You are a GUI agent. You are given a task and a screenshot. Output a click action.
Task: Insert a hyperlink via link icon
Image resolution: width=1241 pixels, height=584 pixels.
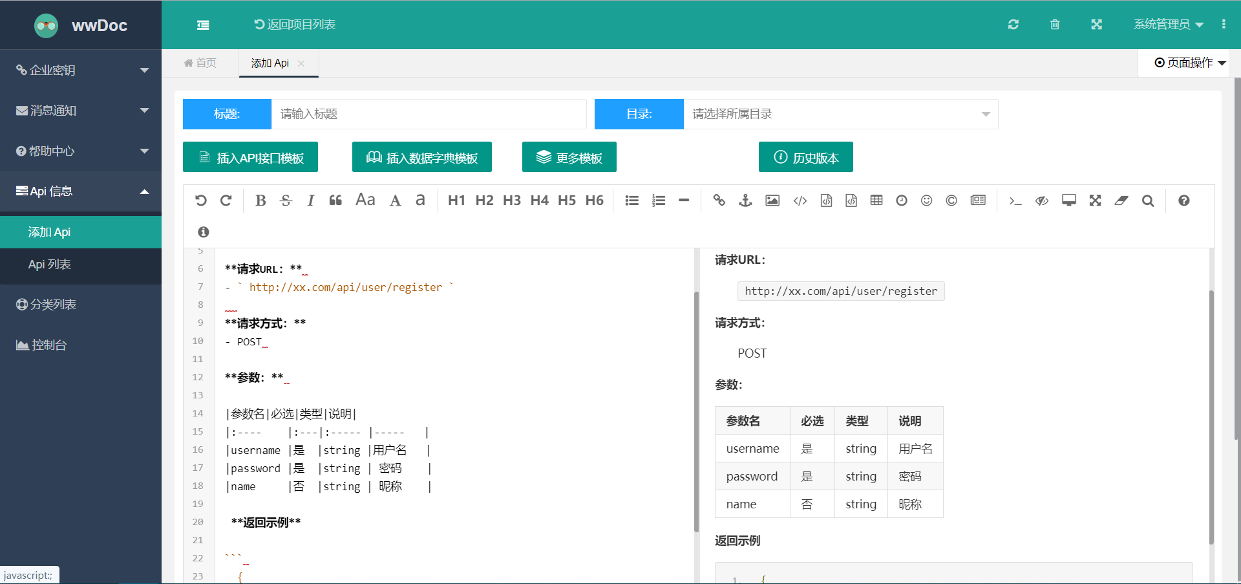pos(719,200)
